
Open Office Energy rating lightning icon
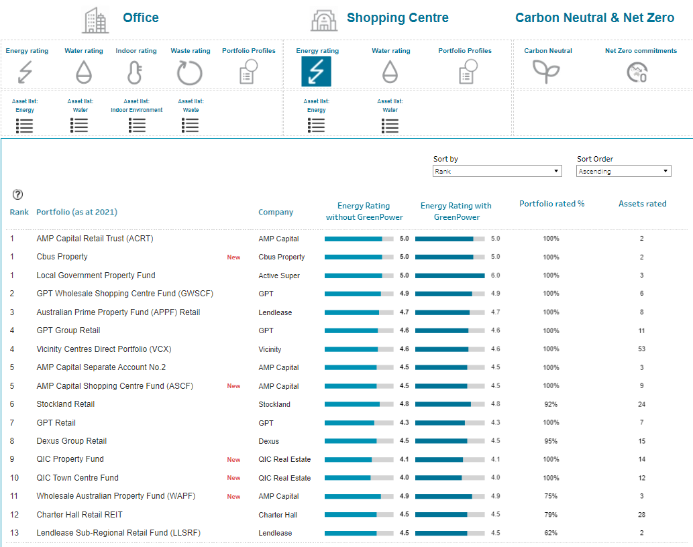pos(25,72)
